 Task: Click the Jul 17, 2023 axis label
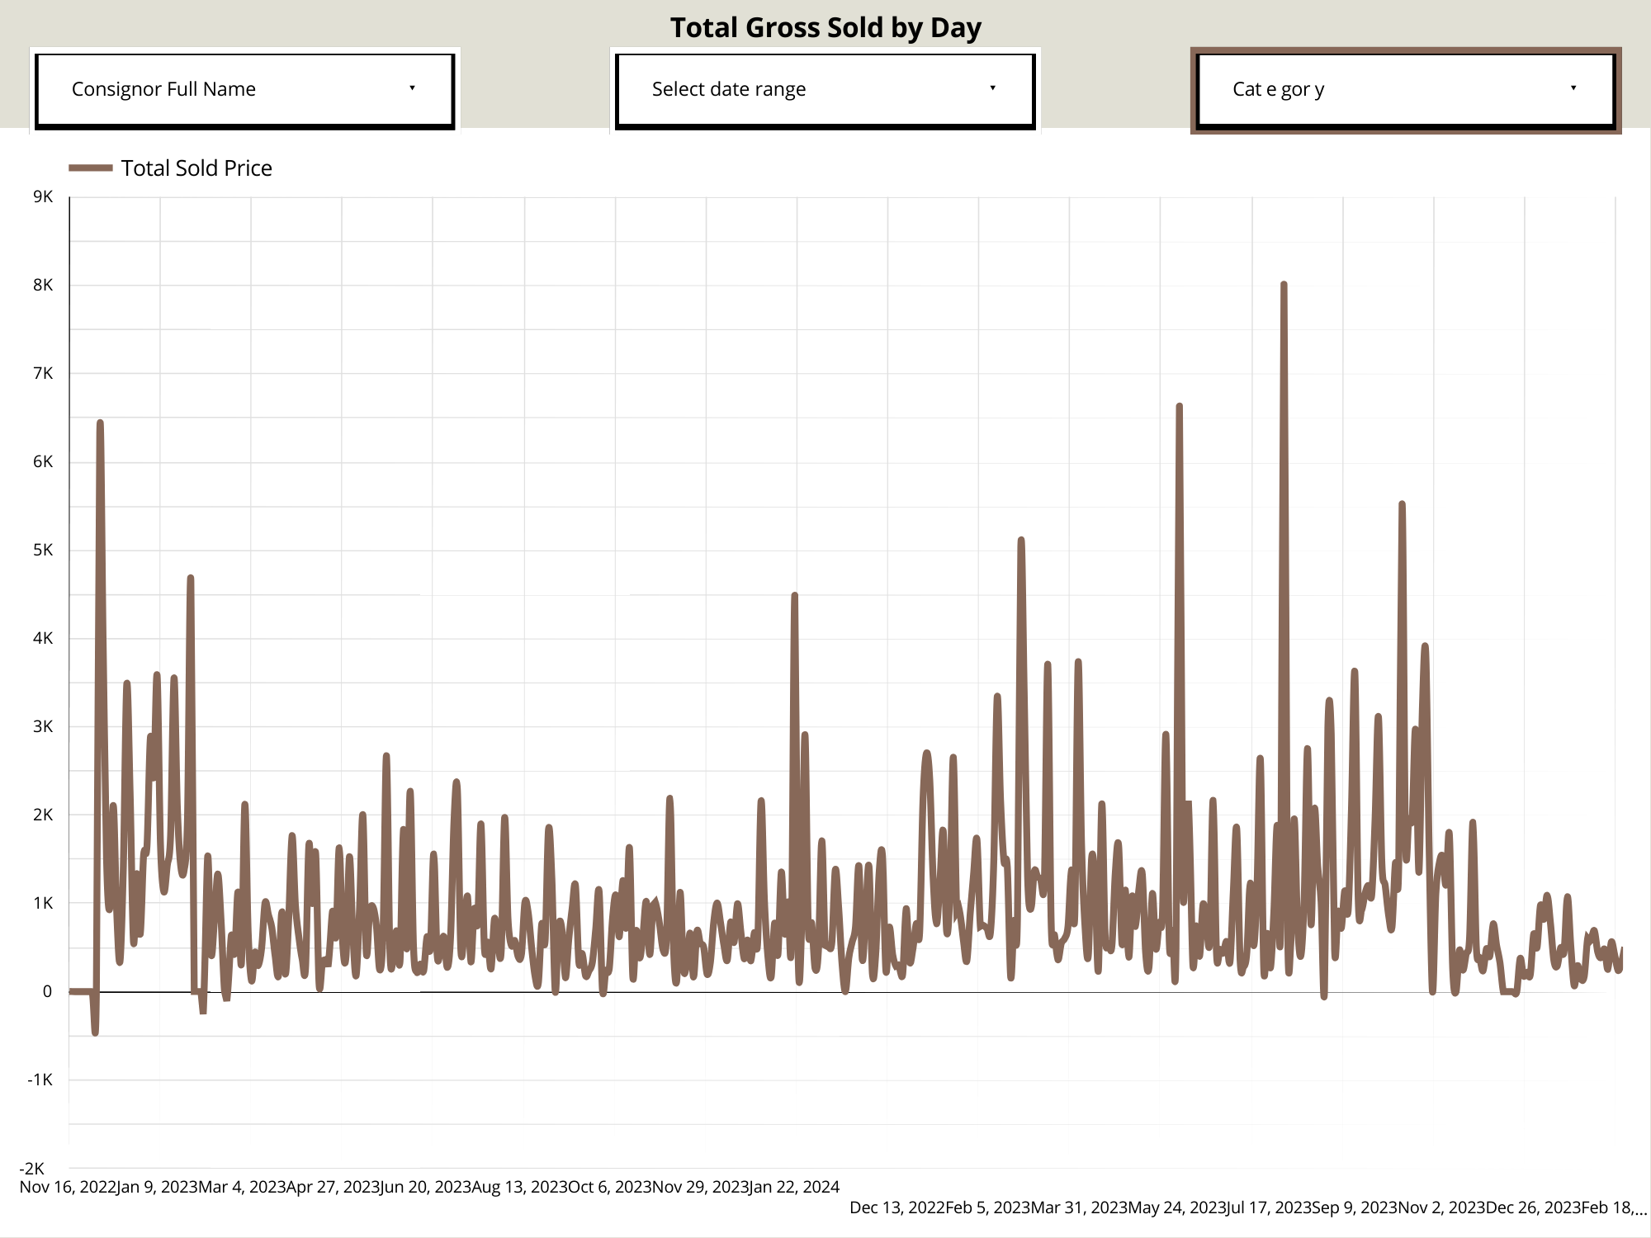coord(1267,1207)
